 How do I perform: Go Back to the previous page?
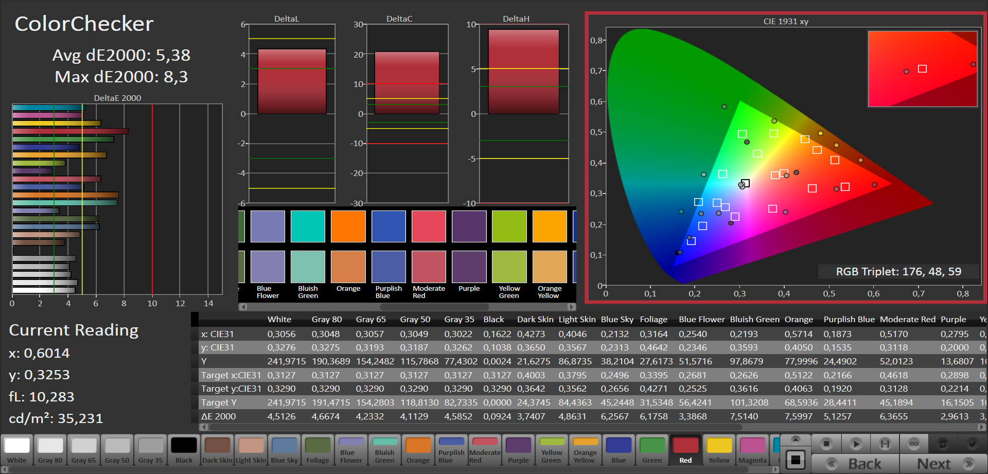click(855, 464)
